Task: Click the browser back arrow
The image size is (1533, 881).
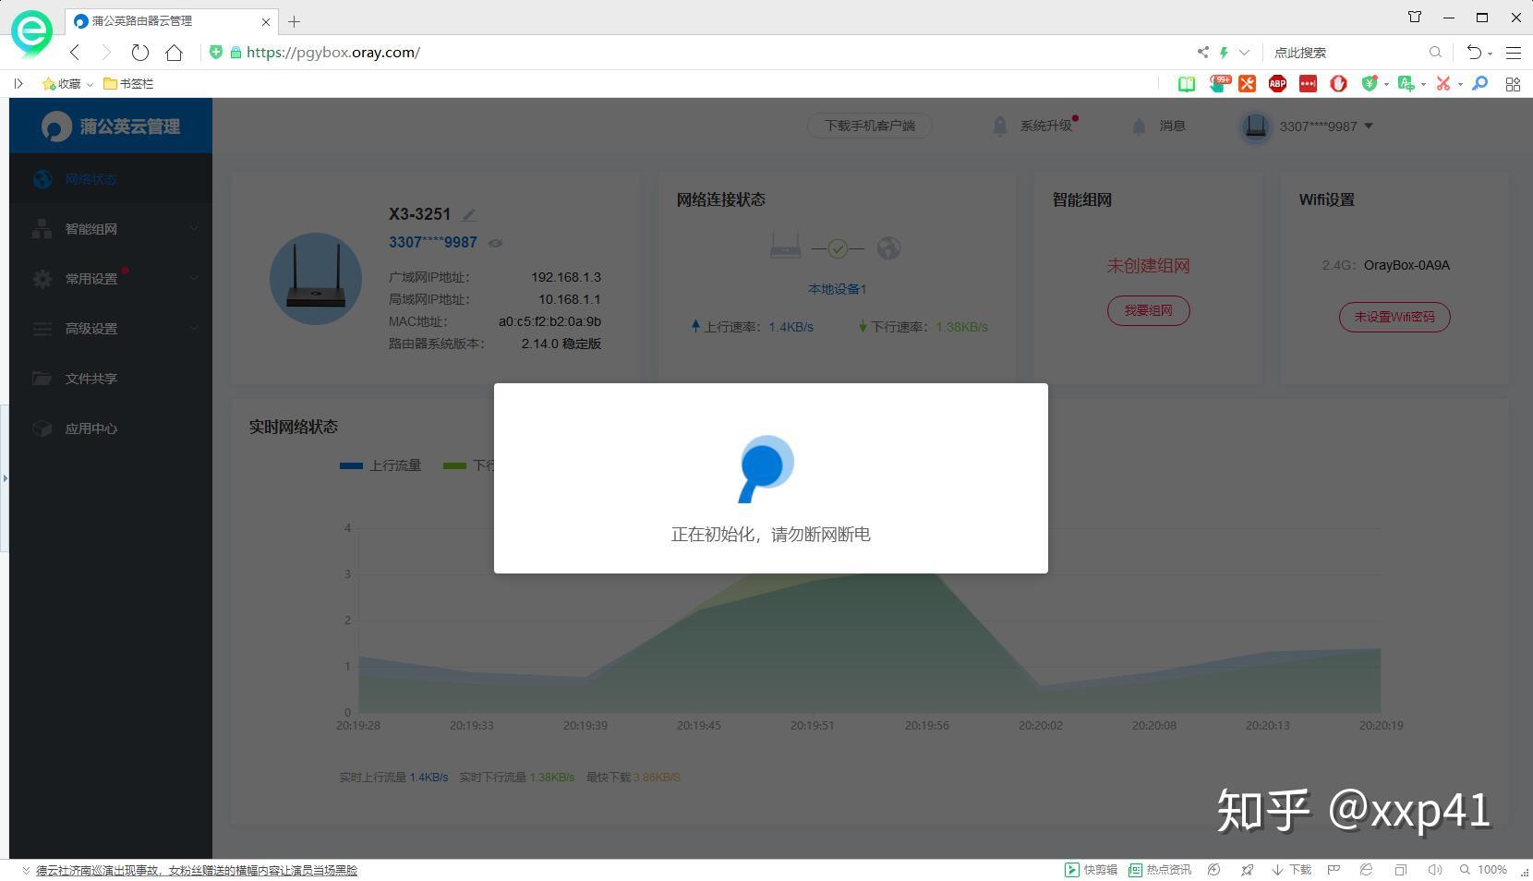Action: tap(76, 53)
